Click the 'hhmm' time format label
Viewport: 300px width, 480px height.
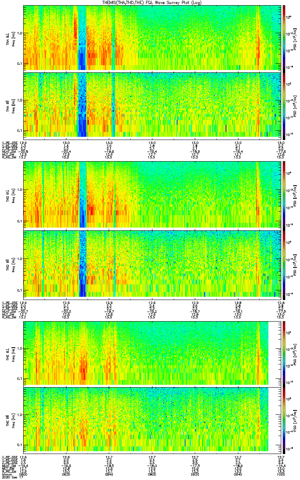click(x=6, y=474)
